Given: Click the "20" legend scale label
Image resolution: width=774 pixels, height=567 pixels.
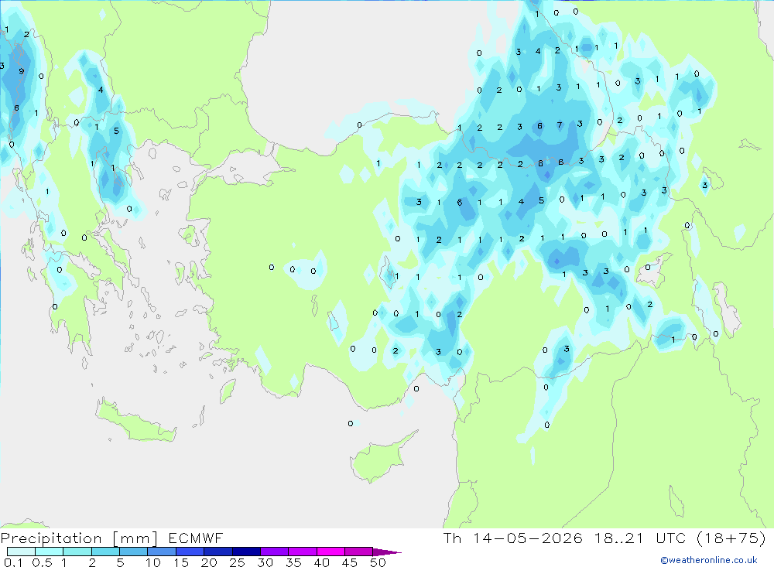Looking at the screenshot, I should (209, 562).
